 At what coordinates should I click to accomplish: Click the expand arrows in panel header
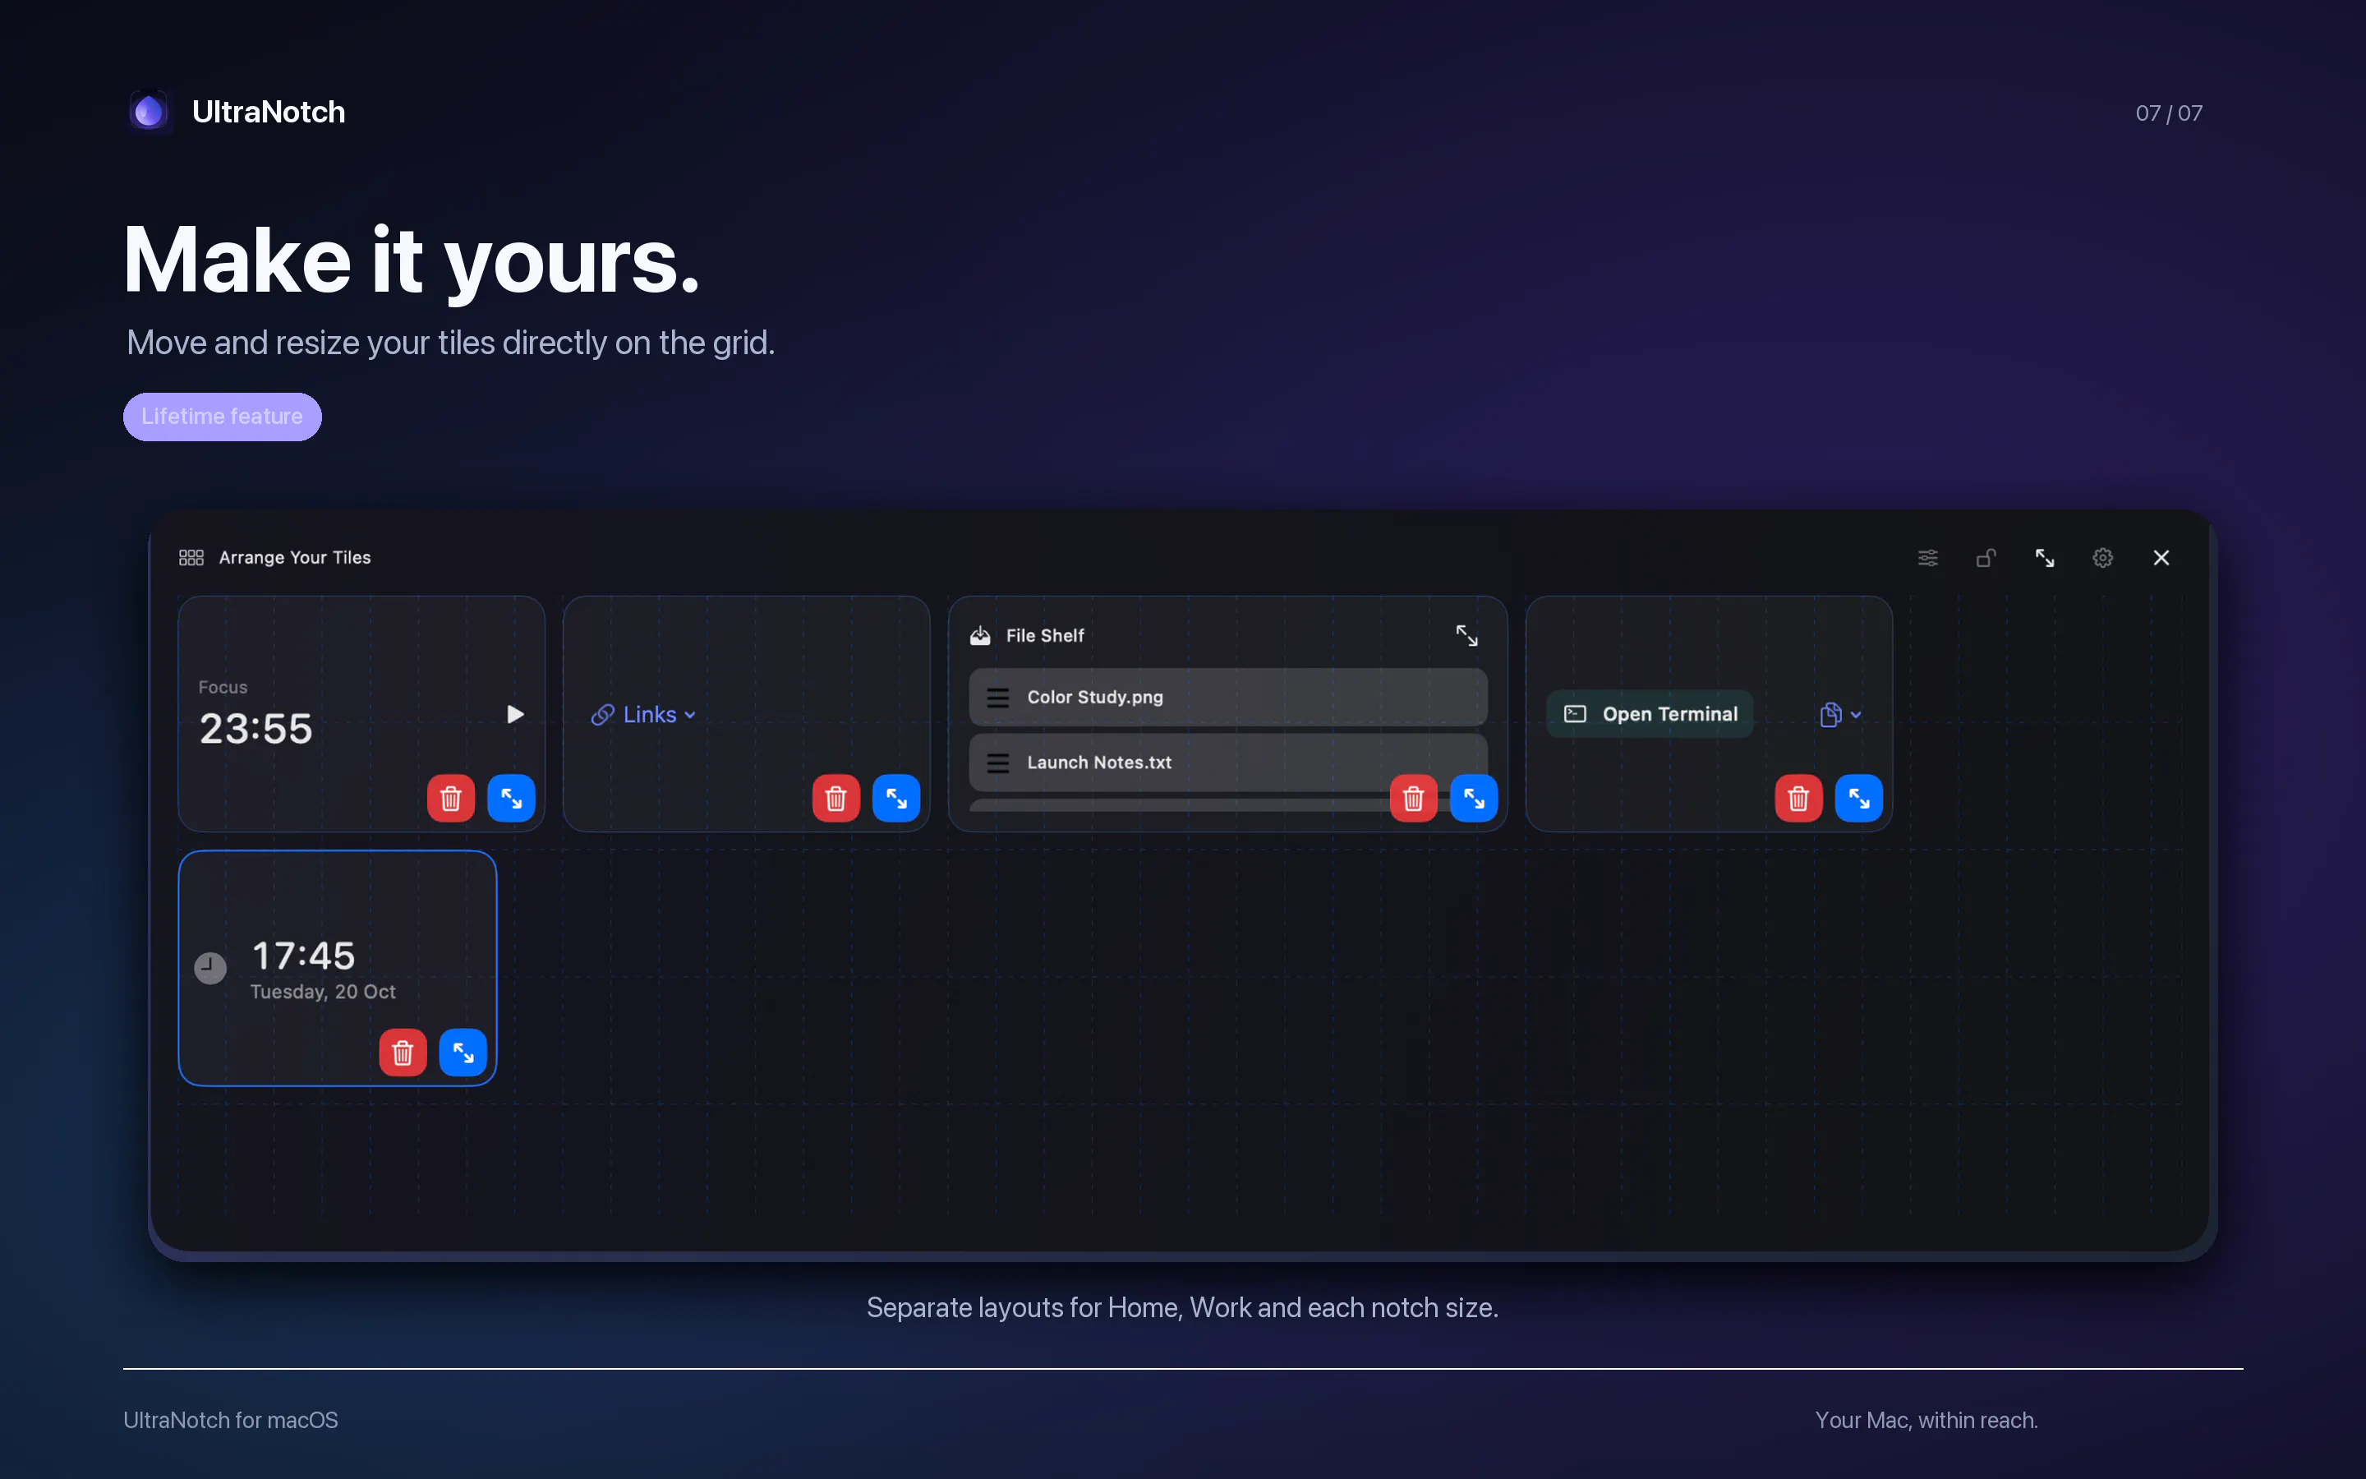click(2044, 558)
